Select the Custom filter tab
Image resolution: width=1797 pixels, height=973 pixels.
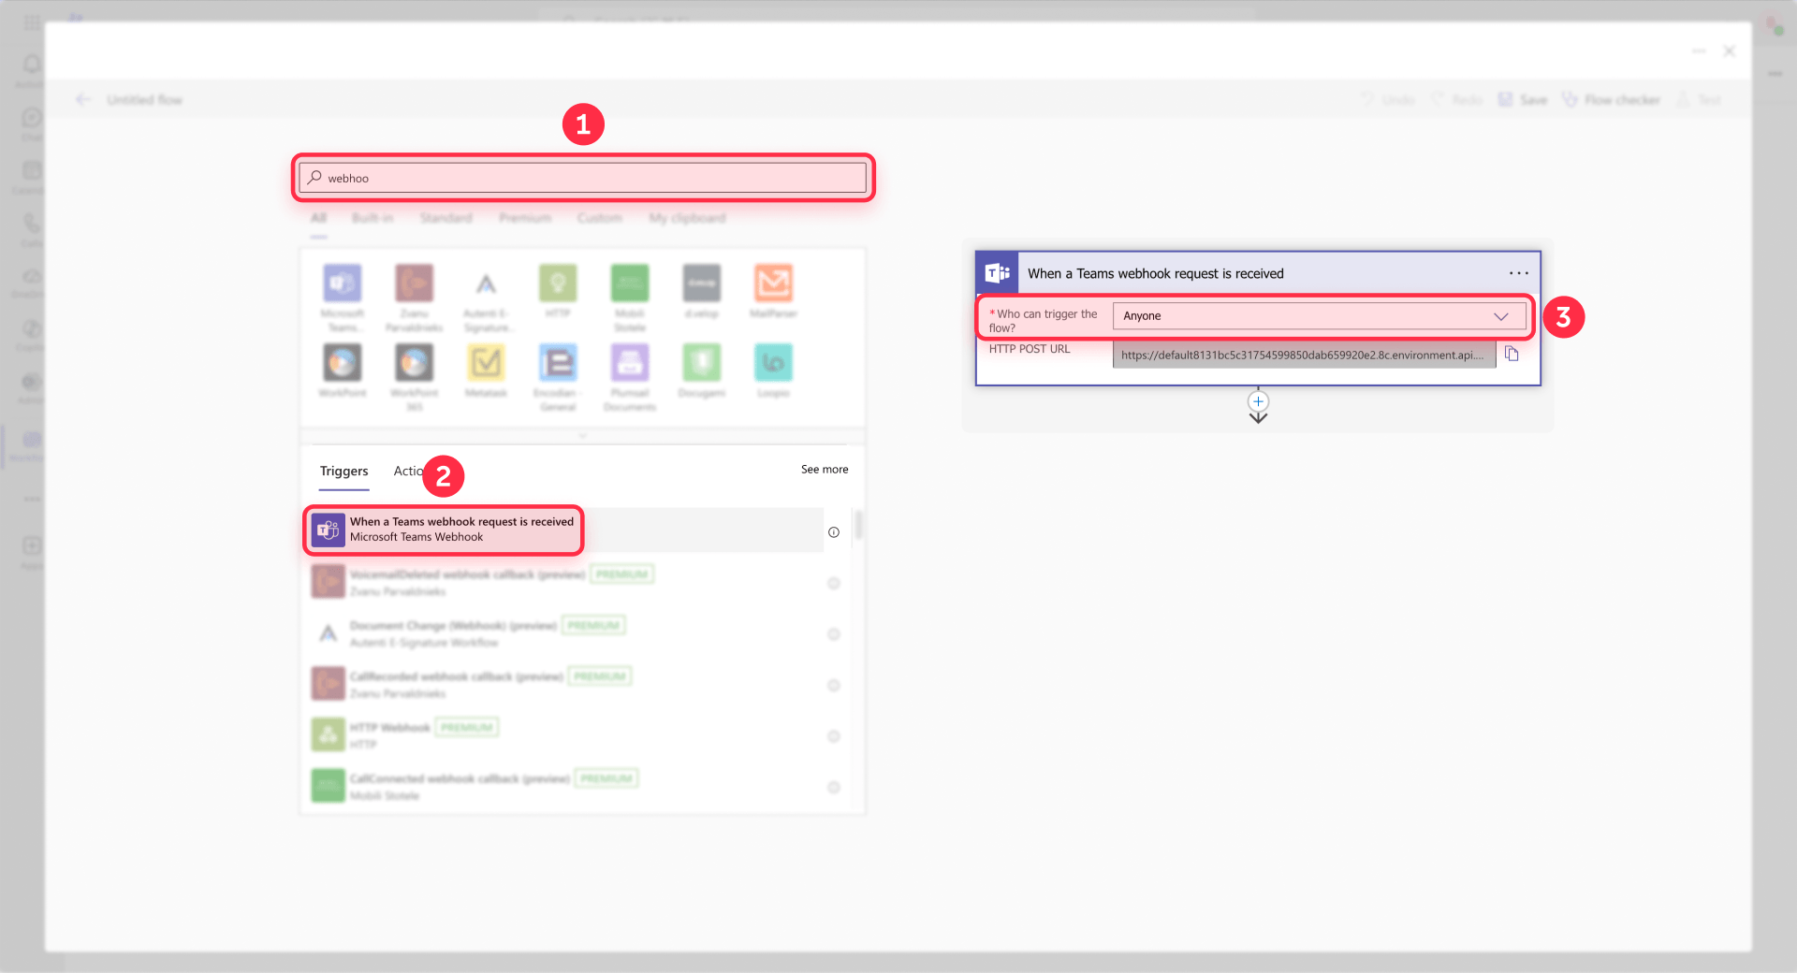pyautogui.click(x=600, y=218)
